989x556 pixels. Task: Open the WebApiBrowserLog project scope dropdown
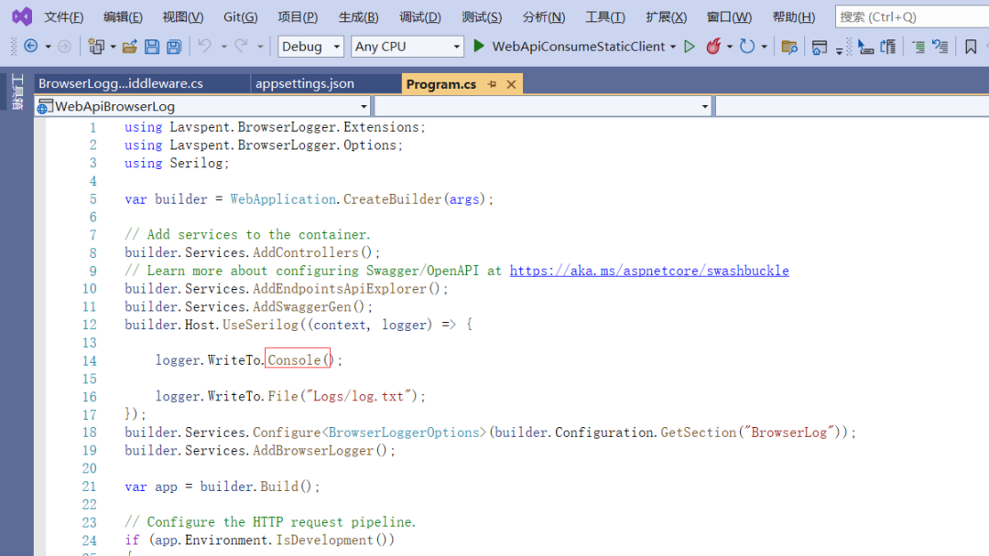coord(202,106)
